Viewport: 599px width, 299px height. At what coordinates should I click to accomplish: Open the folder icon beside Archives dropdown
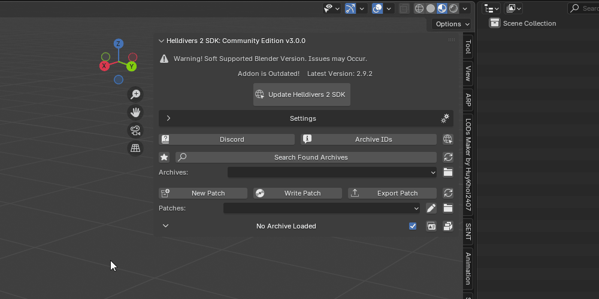click(x=447, y=172)
